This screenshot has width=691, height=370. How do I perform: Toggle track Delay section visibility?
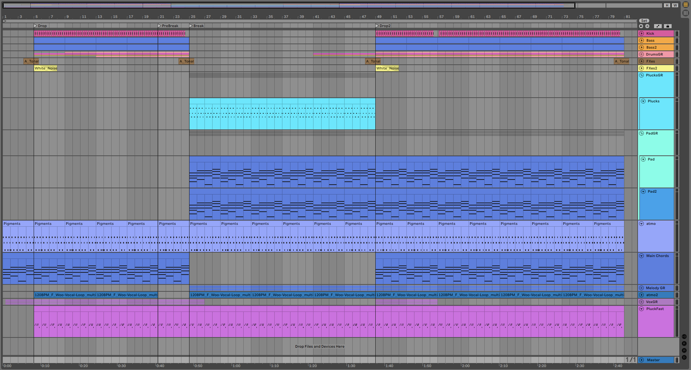pos(684,358)
